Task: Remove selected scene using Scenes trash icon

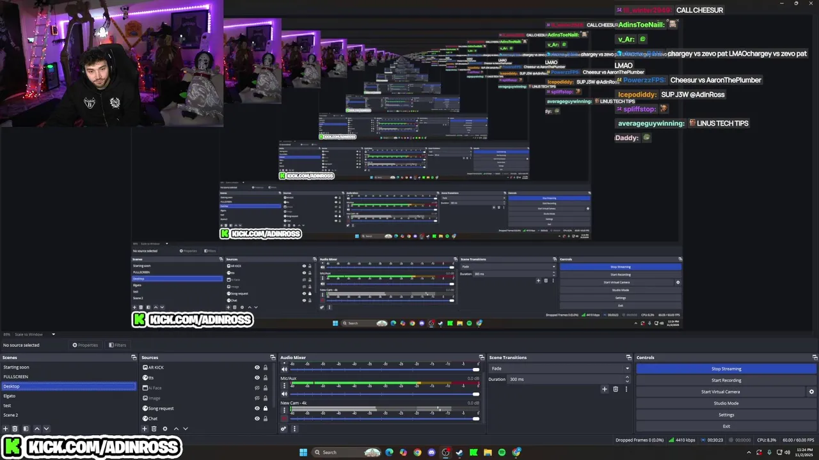Action: [x=15, y=429]
